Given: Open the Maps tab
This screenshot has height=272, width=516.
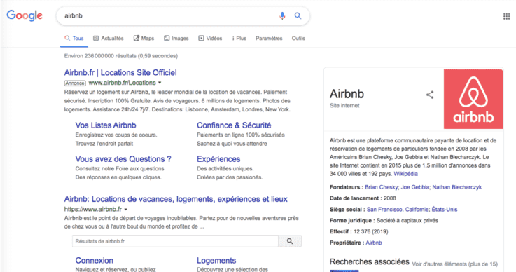Looking at the screenshot, I should click(144, 39).
